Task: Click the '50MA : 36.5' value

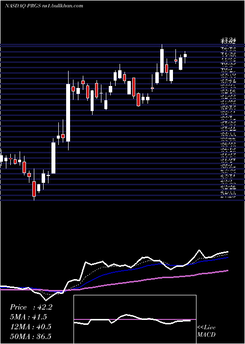Action: point(31,336)
